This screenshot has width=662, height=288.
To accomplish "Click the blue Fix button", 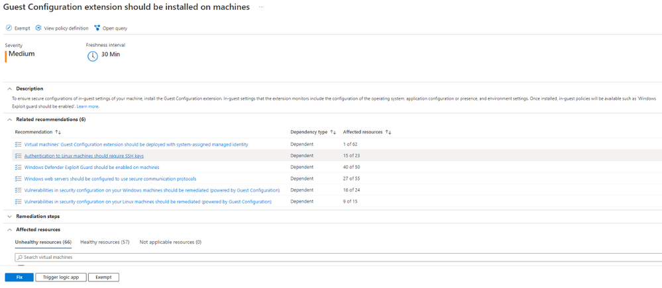I will click(x=19, y=277).
